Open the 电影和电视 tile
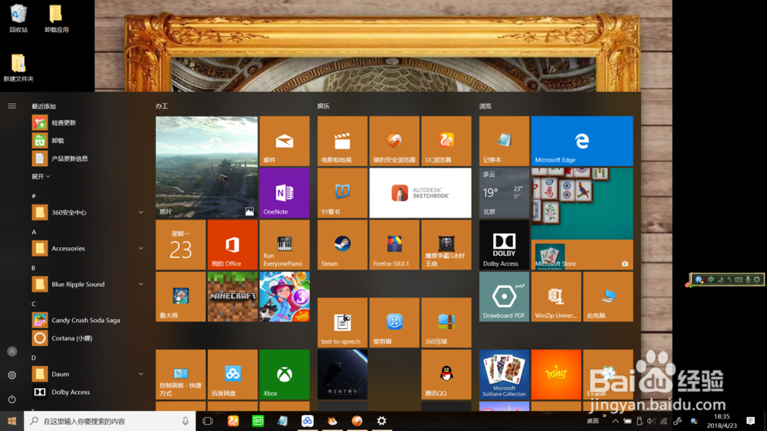The height and width of the screenshot is (431, 767). pyautogui.click(x=342, y=141)
